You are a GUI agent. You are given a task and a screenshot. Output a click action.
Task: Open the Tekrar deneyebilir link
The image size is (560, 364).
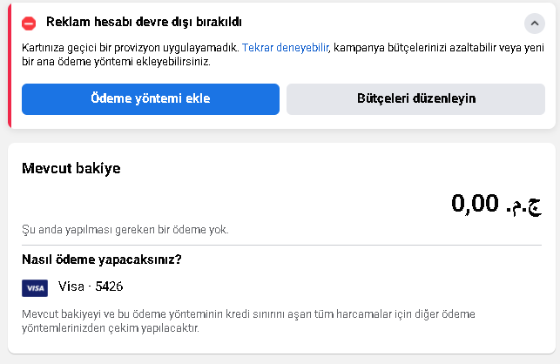[x=285, y=48]
